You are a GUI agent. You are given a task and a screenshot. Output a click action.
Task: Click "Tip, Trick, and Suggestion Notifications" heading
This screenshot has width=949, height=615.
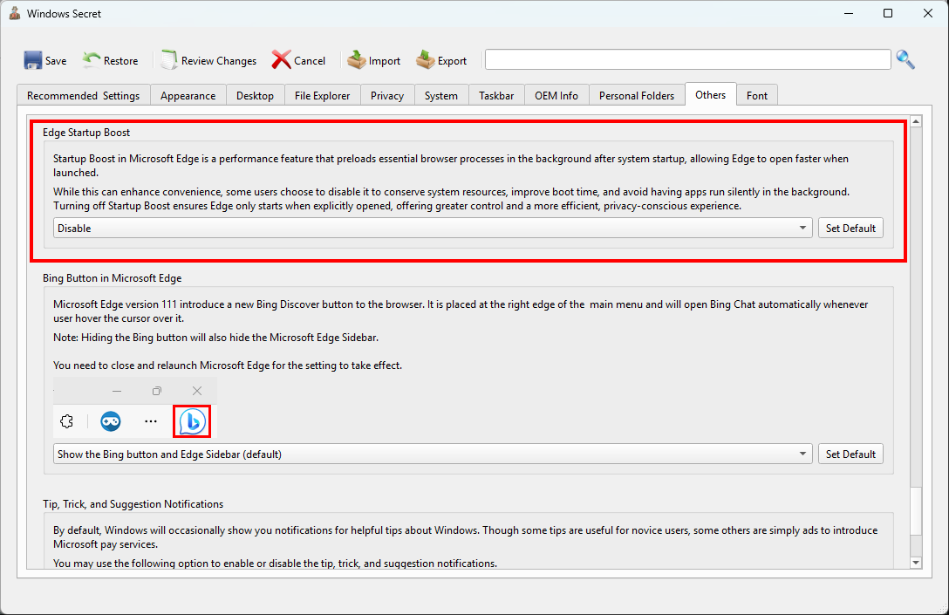(x=133, y=504)
